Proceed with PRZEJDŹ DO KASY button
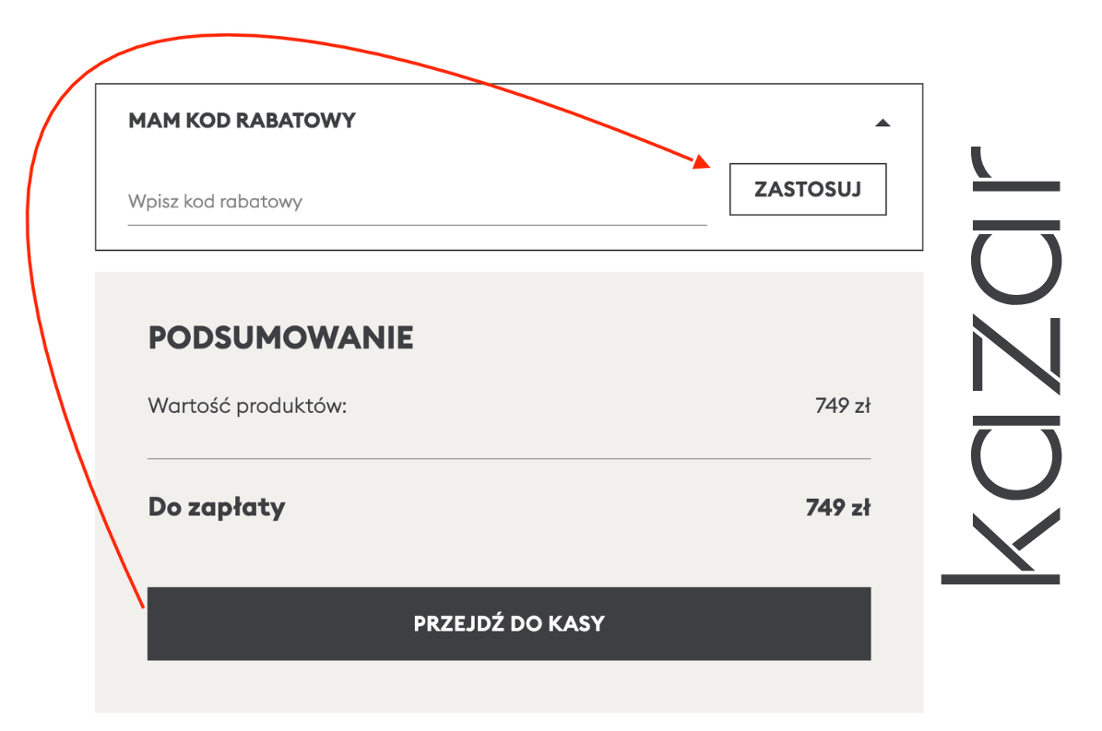This screenshot has width=1102, height=731. point(508,623)
